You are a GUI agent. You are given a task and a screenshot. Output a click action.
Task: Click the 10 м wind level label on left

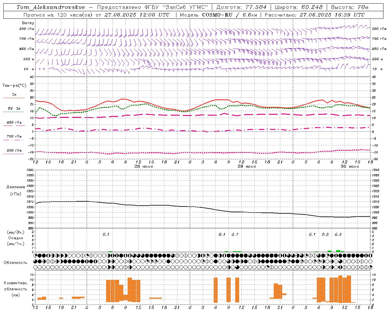click(29, 69)
